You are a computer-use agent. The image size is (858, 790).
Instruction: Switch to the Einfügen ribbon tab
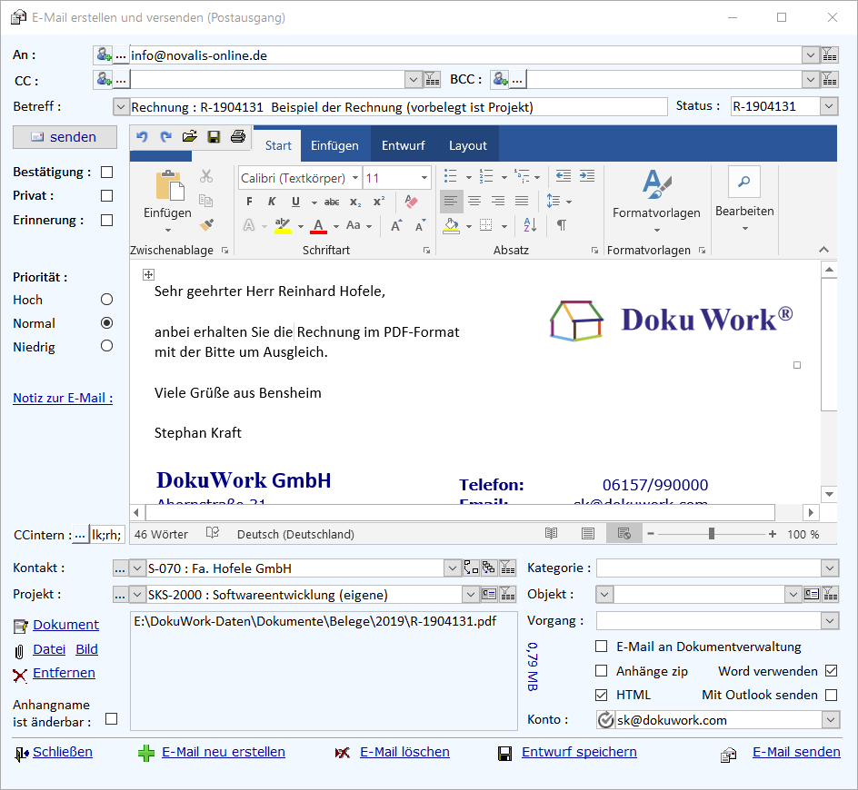[334, 145]
